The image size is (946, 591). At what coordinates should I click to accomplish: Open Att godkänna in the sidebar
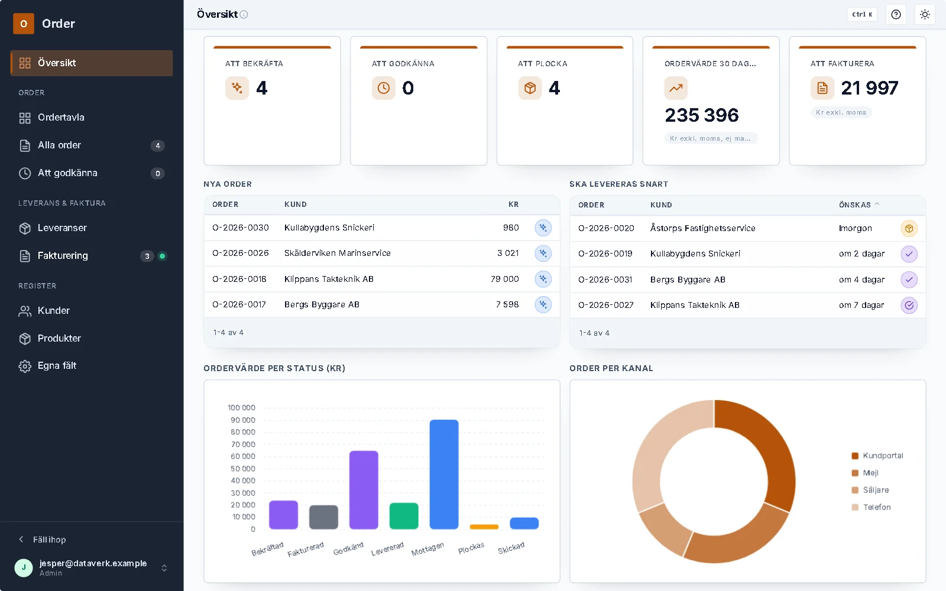[92, 173]
